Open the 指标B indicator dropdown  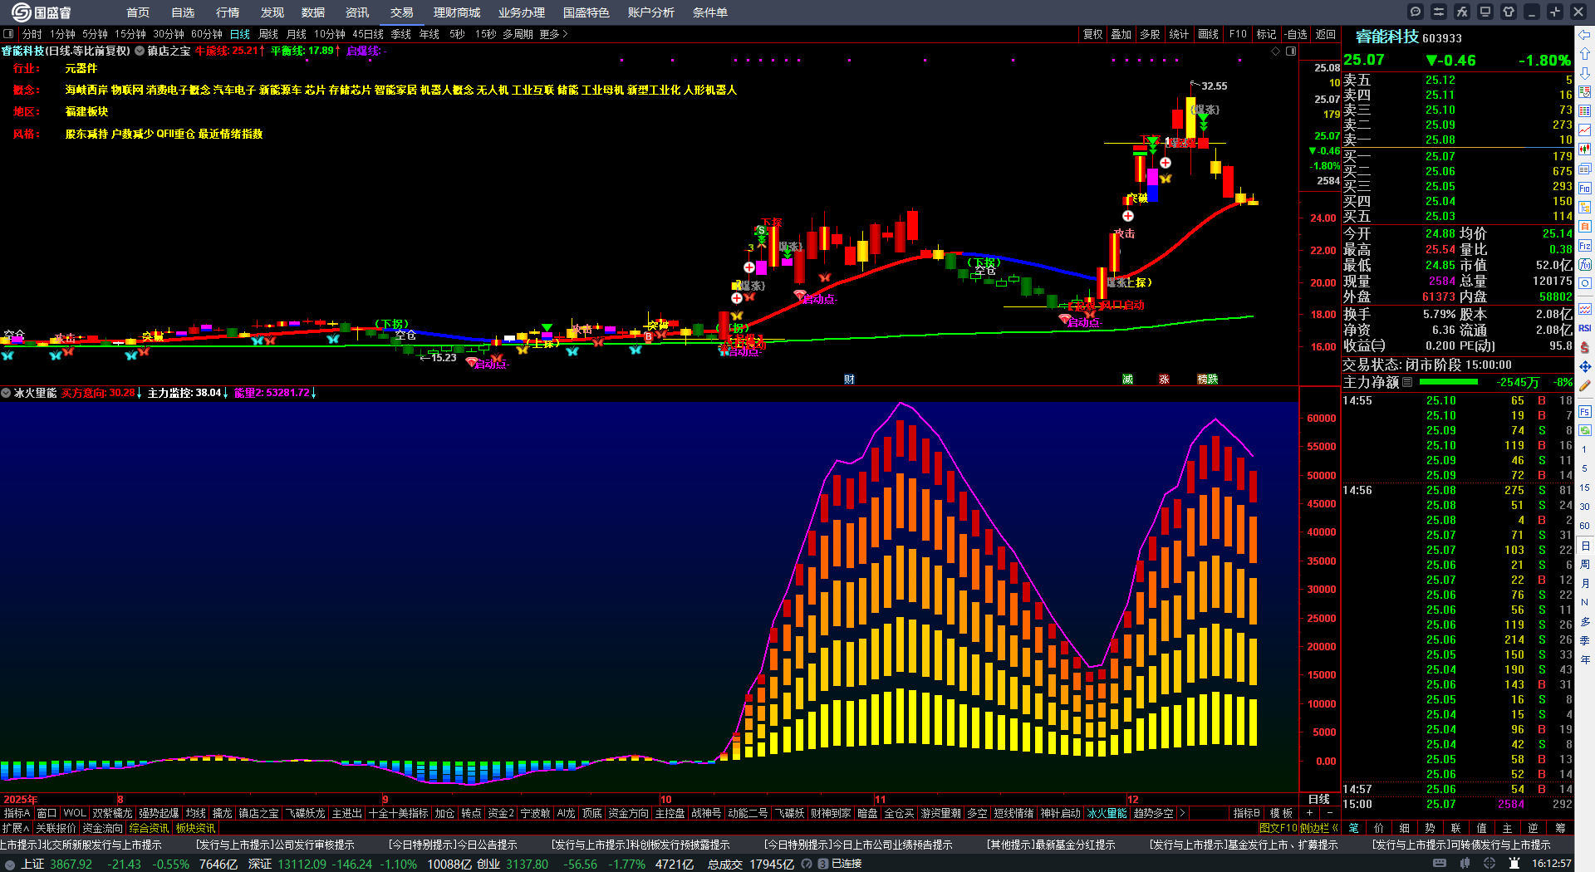tap(1246, 813)
